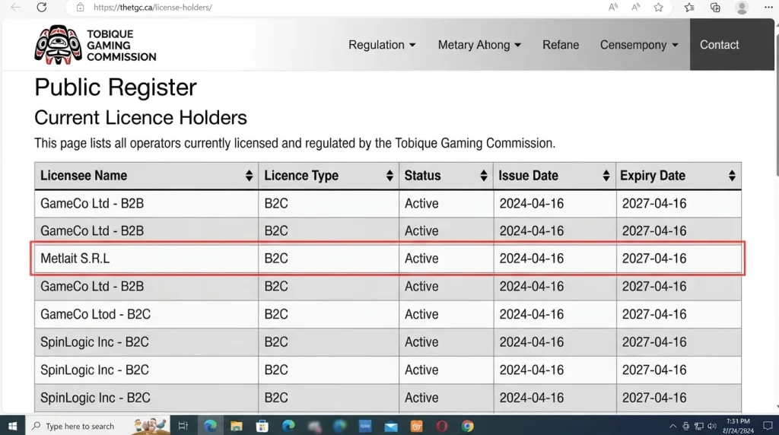Open the browser profile avatar
The height and width of the screenshot is (435, 779).
[x=742, y=7]
